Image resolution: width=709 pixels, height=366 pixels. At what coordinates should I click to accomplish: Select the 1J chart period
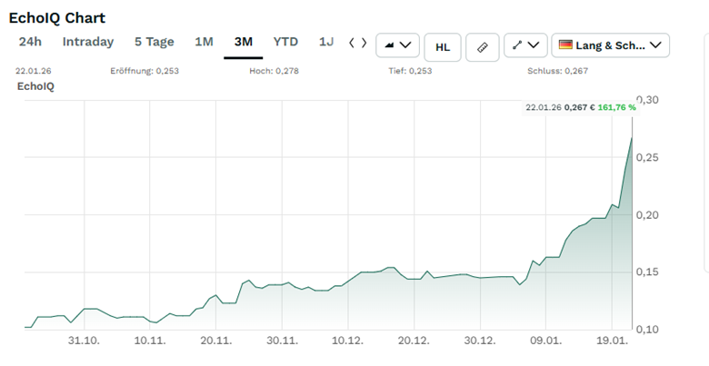326,42
